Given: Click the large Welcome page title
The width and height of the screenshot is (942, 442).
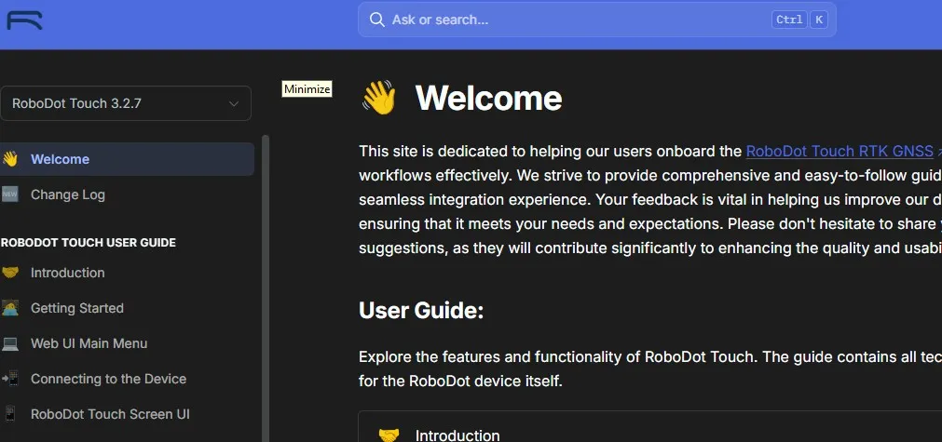Looking at the screenshot, I should [x=488, y=98].
